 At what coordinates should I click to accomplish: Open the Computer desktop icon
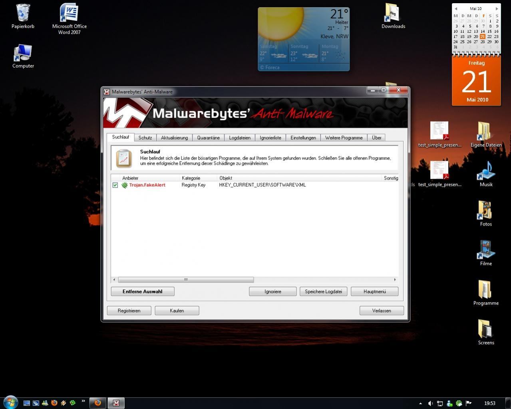click(x=23, y=56)
